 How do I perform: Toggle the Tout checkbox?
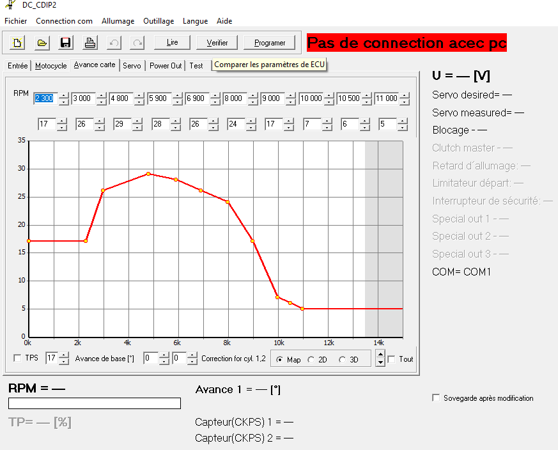pos(391,359)
